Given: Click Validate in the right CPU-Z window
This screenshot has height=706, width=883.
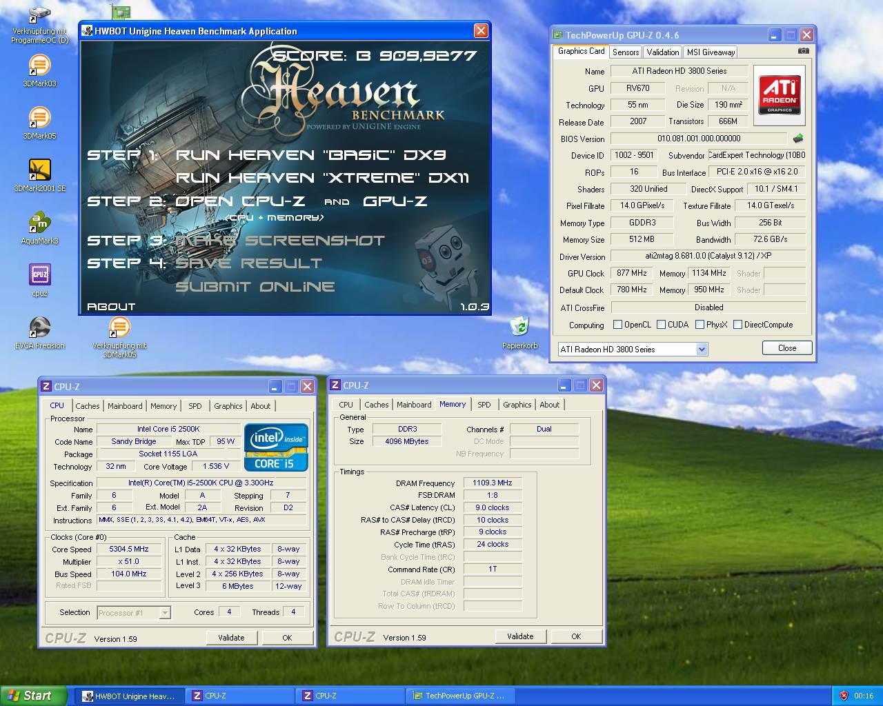Looking at the screenshot, I should [x=520, y=636].
